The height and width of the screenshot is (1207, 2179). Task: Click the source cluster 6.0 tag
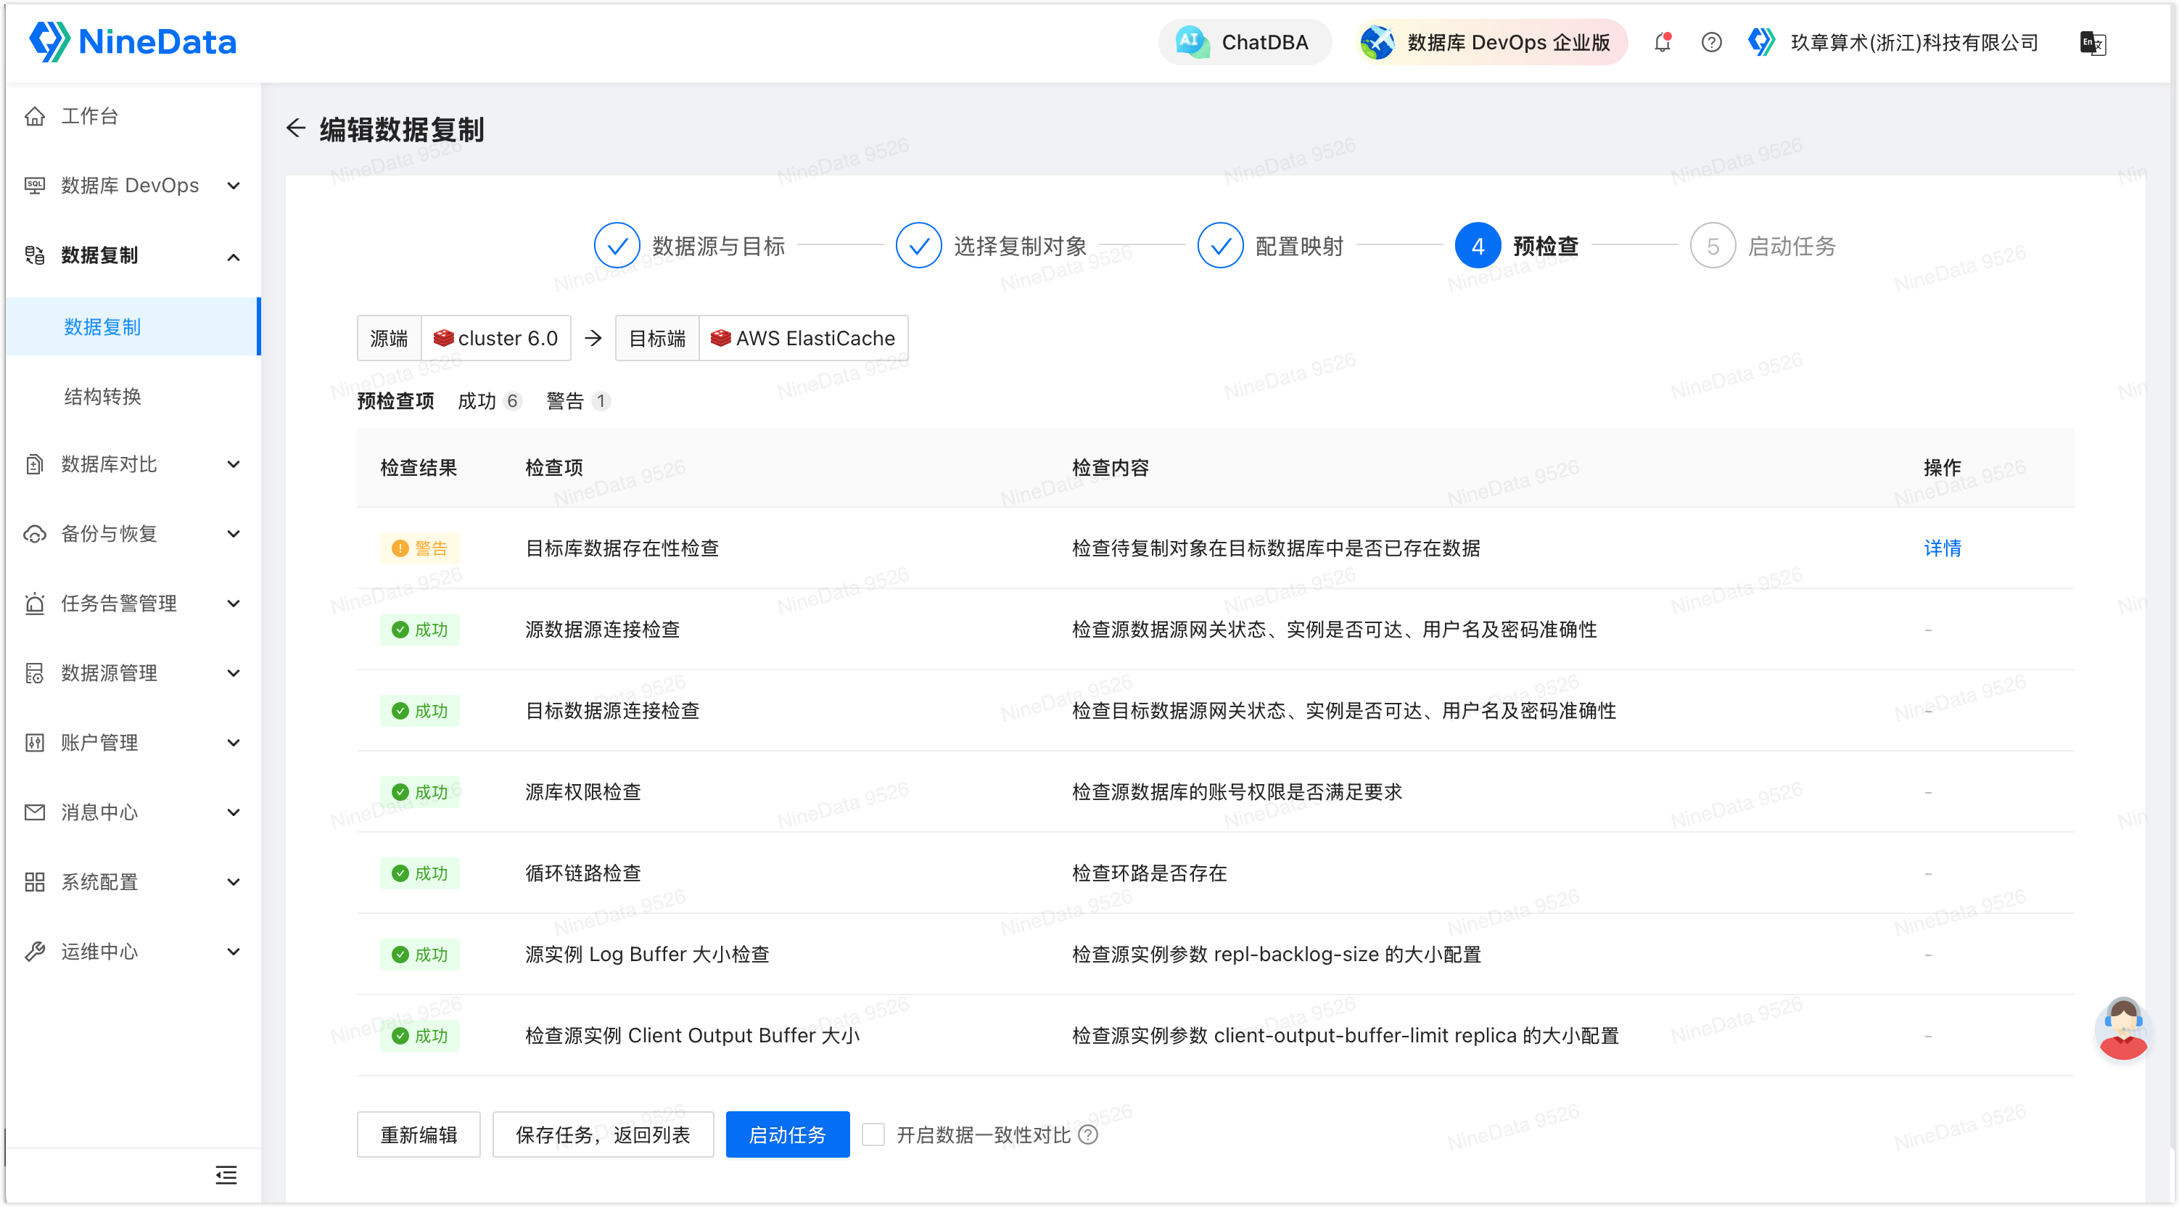point(495,337)
